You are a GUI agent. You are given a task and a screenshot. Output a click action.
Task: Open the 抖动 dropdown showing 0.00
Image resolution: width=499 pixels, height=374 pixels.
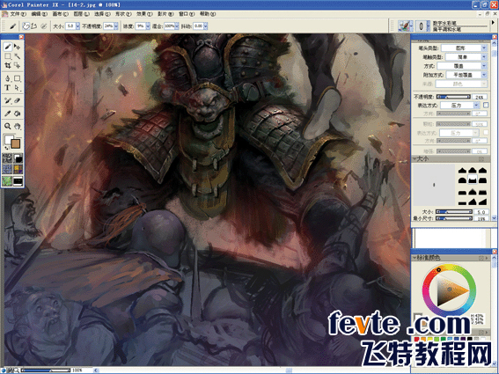(206, 26)
